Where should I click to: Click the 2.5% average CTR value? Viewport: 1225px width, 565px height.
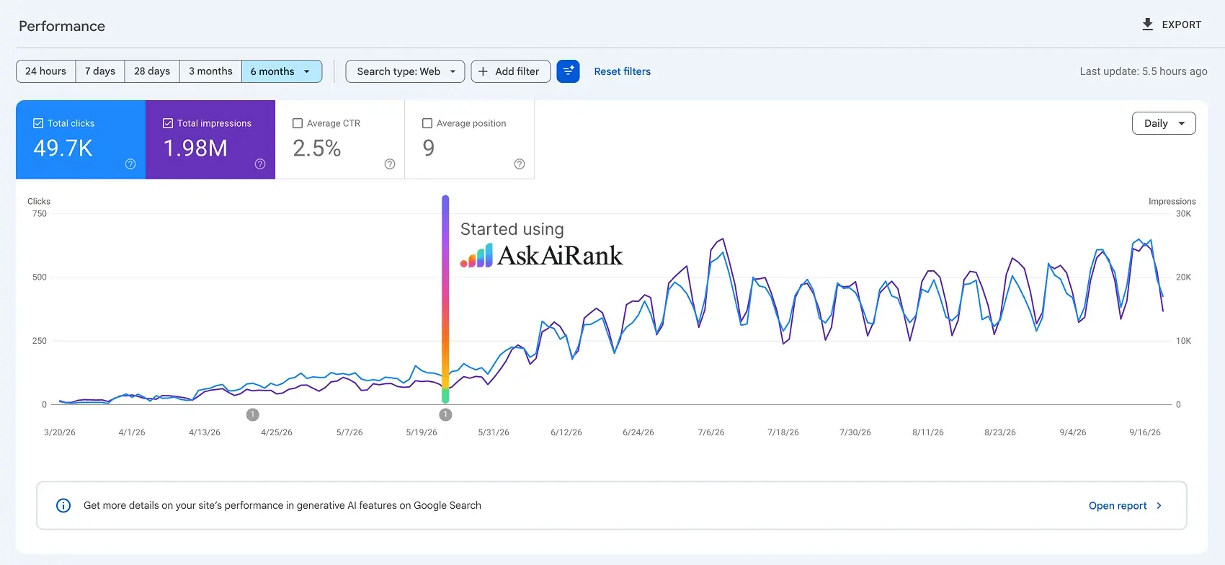click(x=317, y=148)
